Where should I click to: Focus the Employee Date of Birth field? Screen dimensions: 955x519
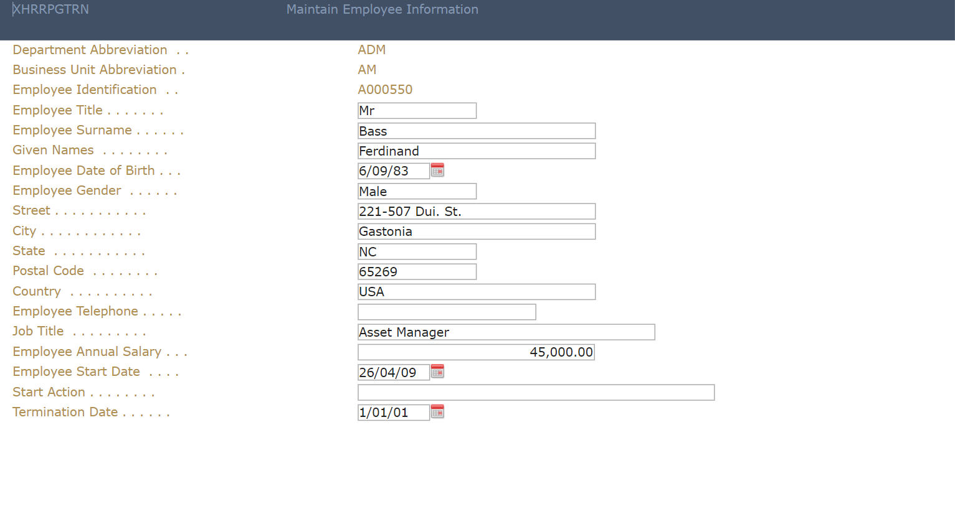point(393,171)
